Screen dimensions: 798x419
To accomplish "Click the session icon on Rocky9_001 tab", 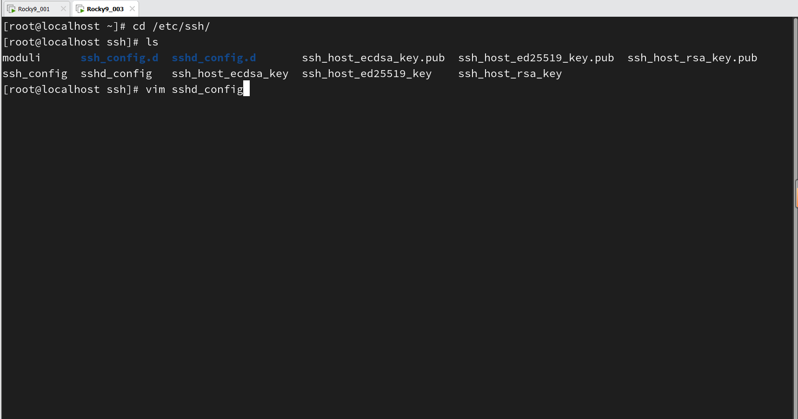I will click(11, 8).
